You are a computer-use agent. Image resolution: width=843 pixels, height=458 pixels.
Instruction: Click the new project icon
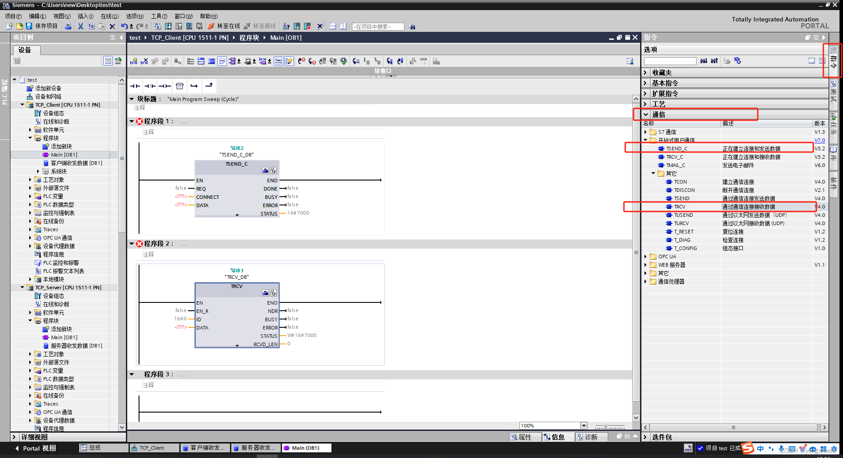point(9,26)
